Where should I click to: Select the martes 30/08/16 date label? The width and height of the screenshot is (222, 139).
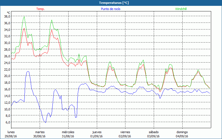tap(40, 134)
